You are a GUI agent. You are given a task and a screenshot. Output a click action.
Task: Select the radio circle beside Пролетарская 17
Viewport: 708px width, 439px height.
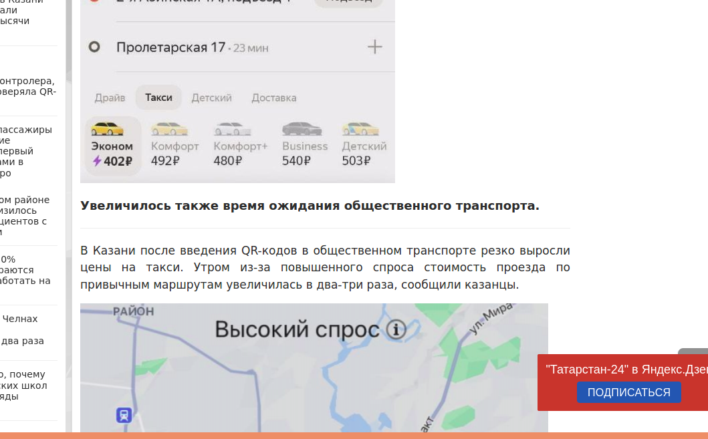point(96,47)
